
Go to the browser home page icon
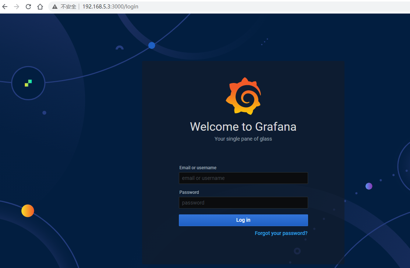40,7
